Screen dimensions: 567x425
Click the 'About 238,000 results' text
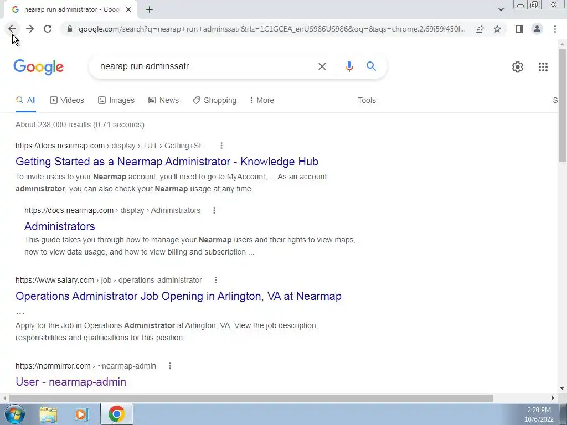tap(80, 125)
